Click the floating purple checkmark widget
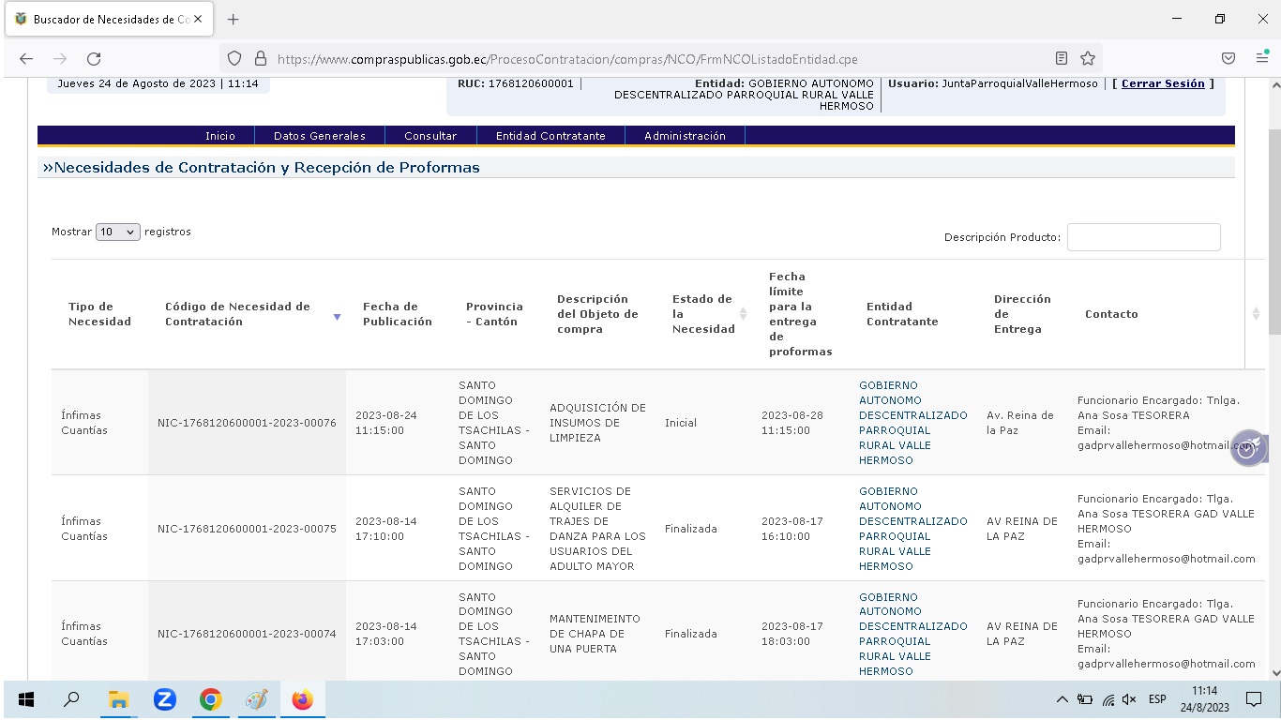 click(1248, 448)
